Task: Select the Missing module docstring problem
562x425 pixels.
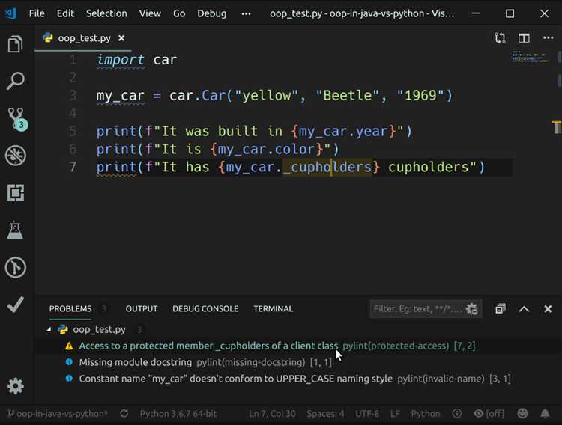Action: 297,362
